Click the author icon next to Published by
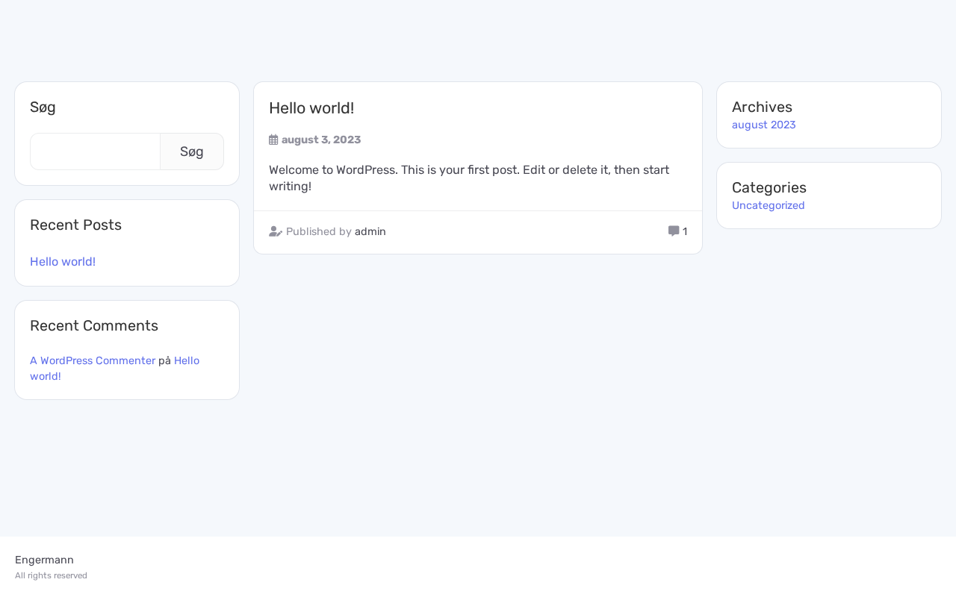Image resolution: width=956 pixels, height=597 pixels. click(x=276, y=231)
